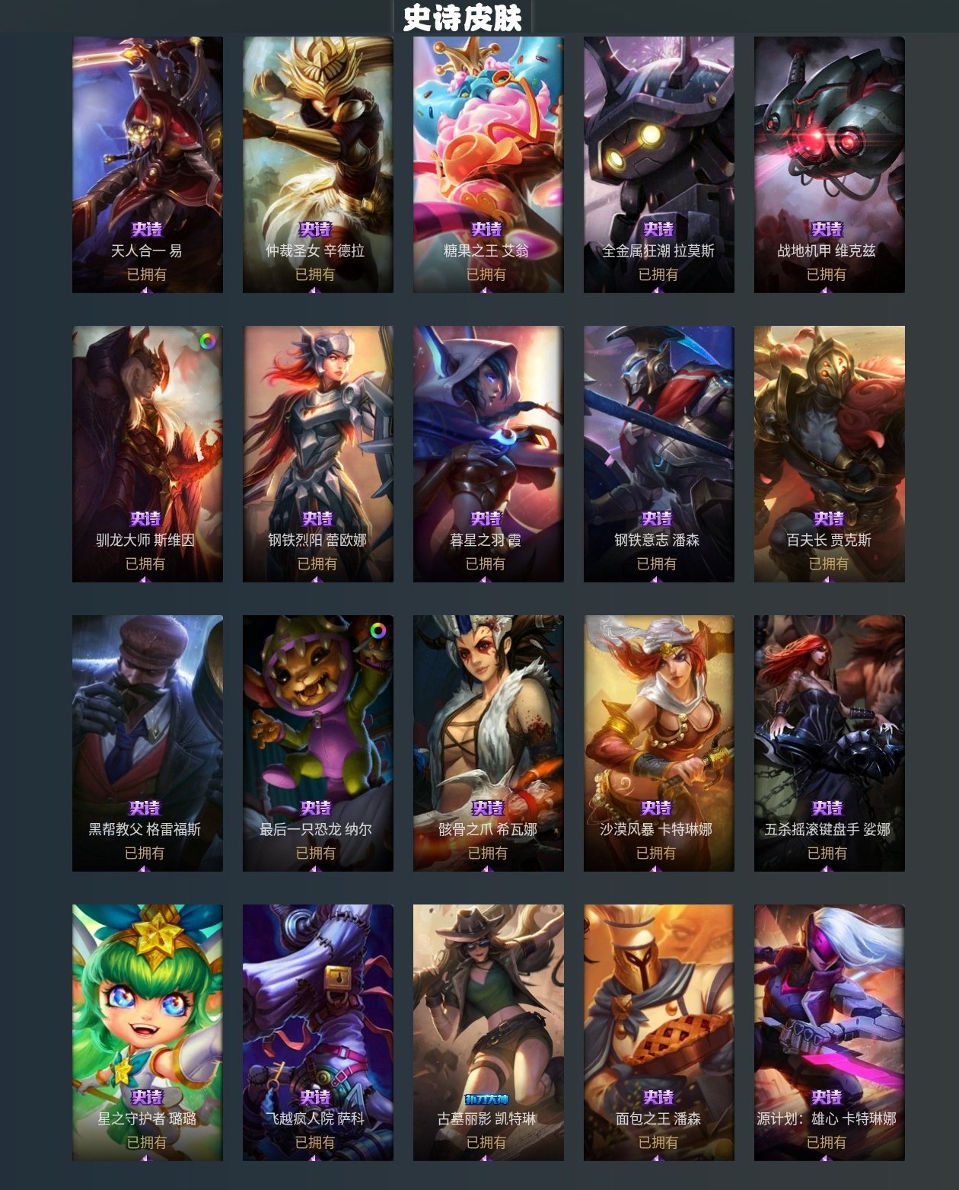Click 已拥有 status under 沙漠风暴 卡特琳娜

pyautogui.click(x=656, y=853)
